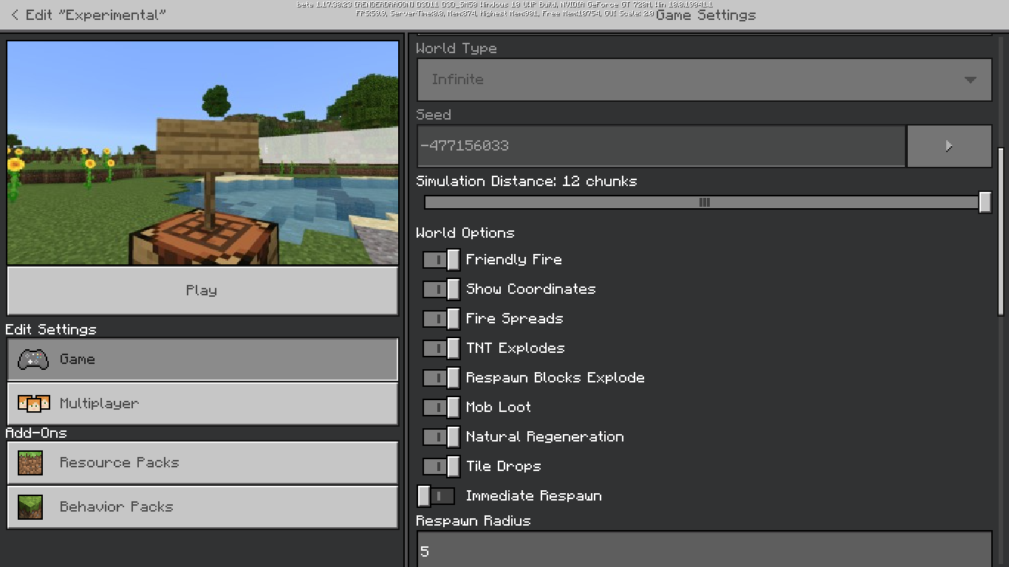Image resolution: width=1009 pixels, height=567 pixels.
Task: Disable Mob Loot switch
Action: pyautogui.click(x=441, y=408)
